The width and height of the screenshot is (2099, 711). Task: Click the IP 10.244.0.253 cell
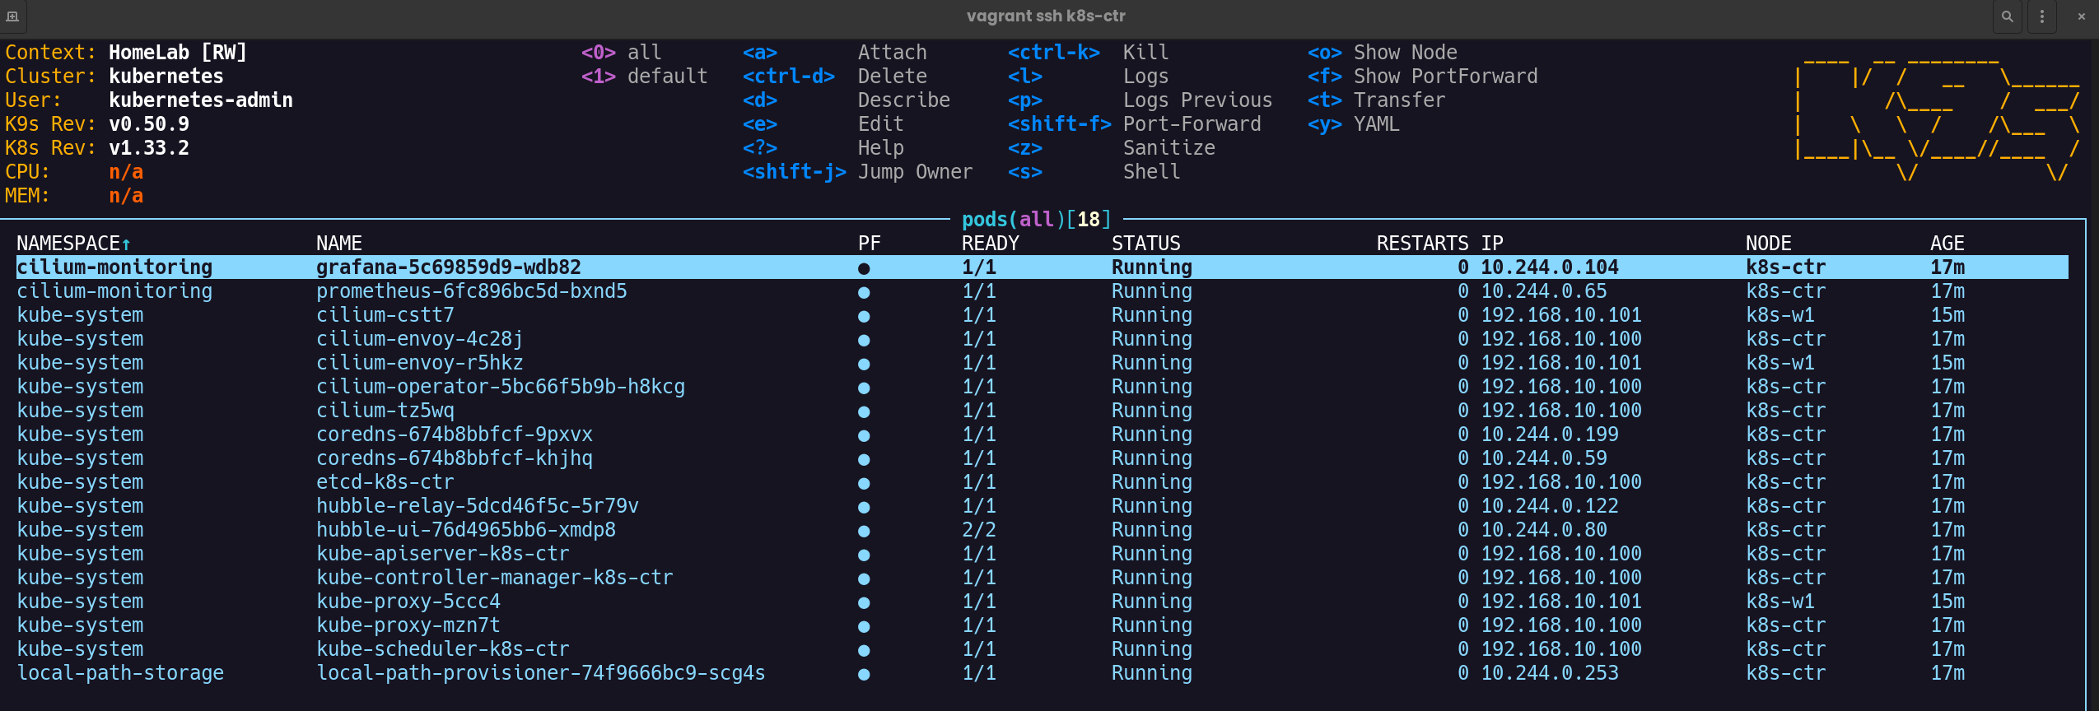point(1550,673)
